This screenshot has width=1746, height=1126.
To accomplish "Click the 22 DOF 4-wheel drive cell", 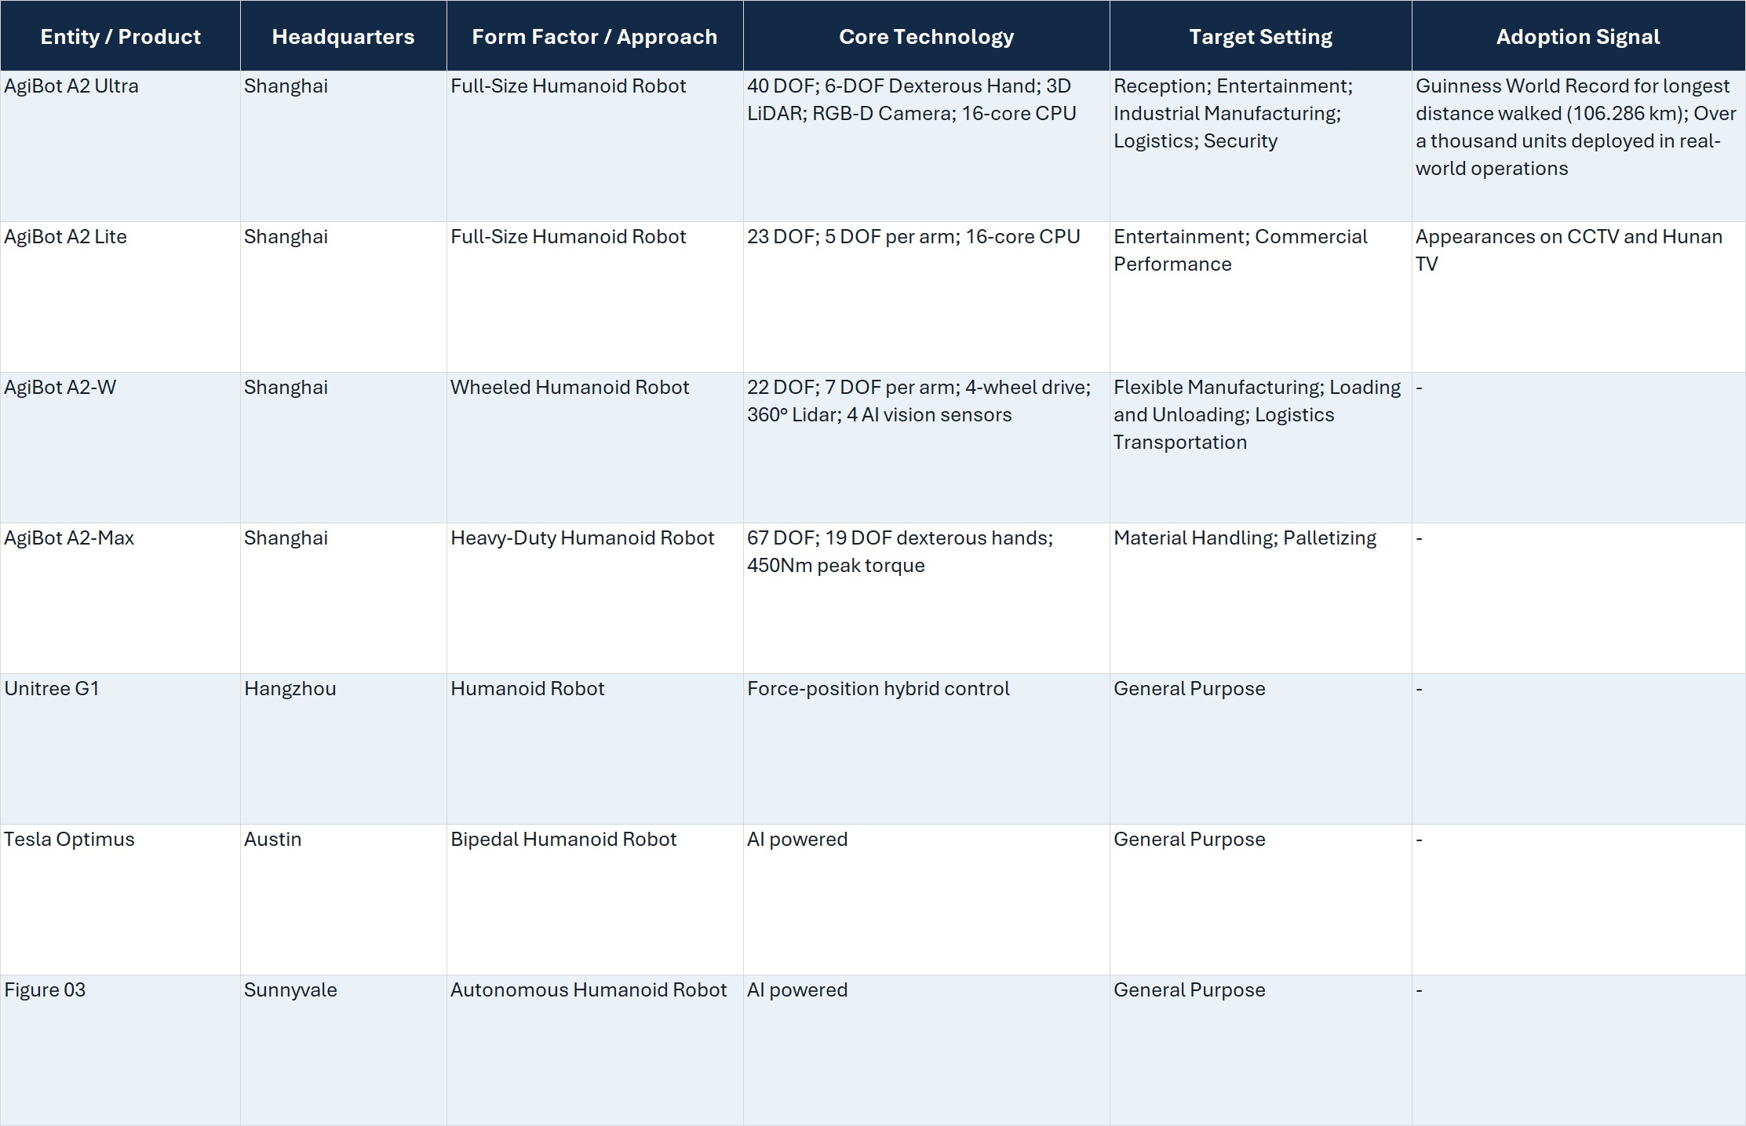I will 926,447.
